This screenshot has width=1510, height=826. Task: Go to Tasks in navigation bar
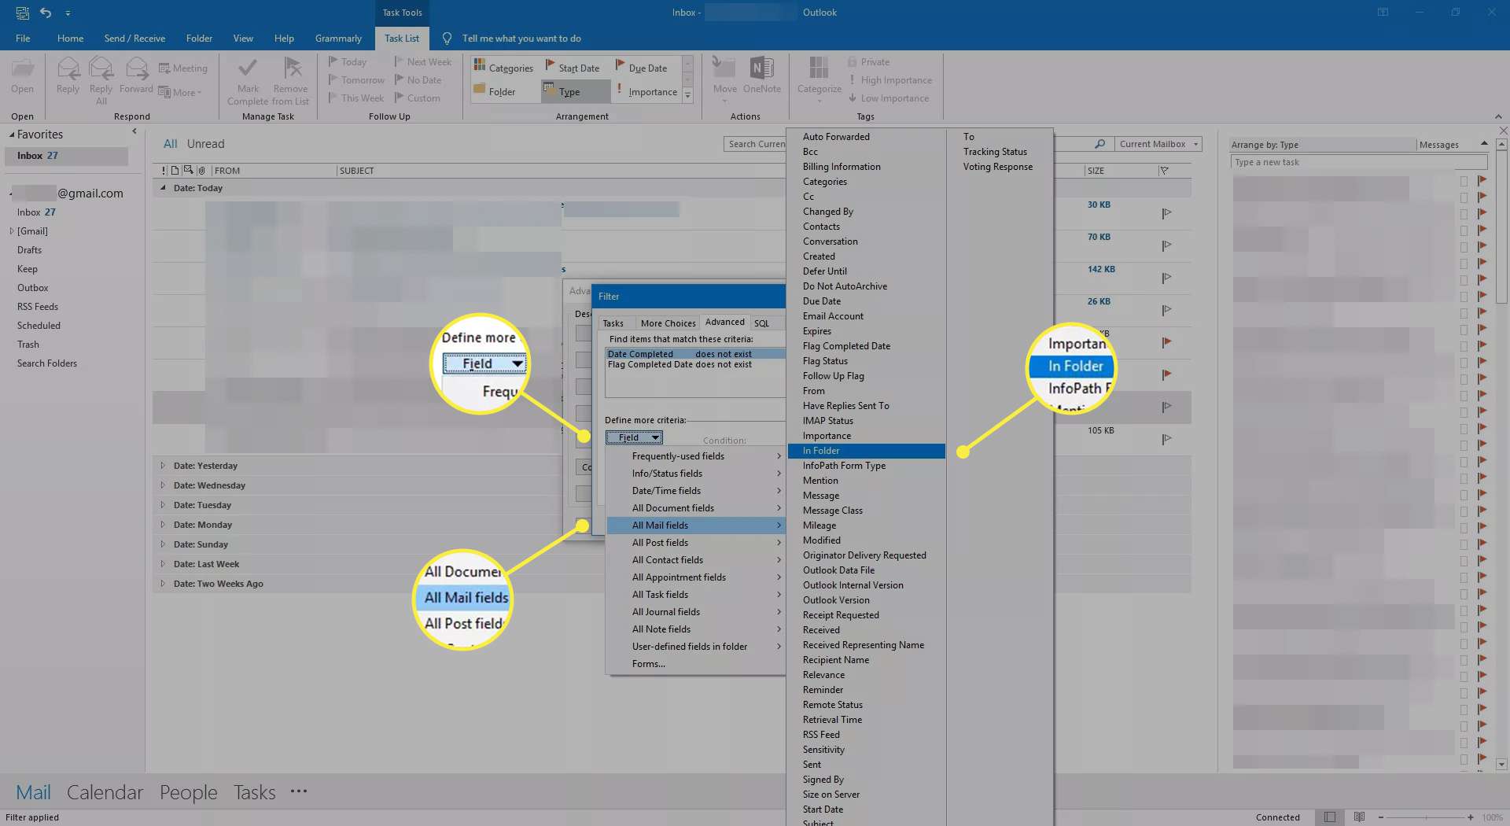(x=254, y=792)
